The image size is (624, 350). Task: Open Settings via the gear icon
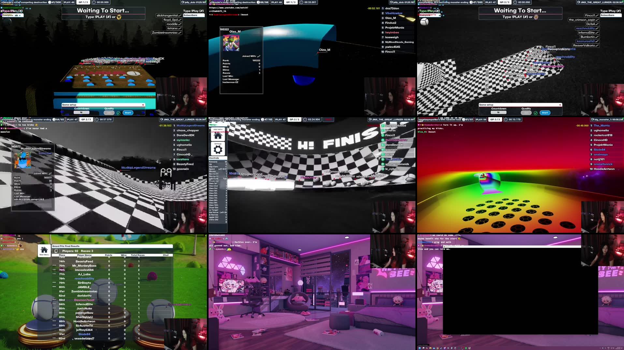point(218,149)
